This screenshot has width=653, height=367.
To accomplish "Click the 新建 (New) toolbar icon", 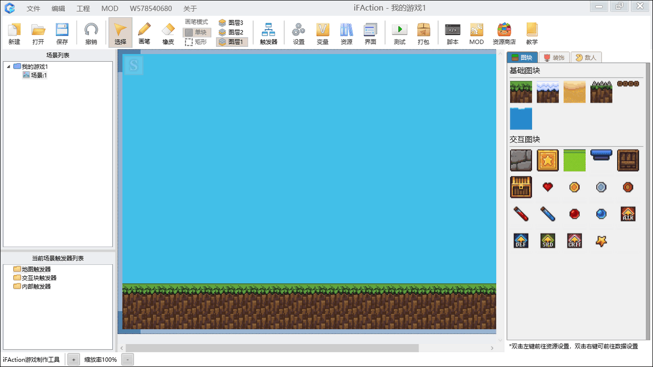I will click(x=14, y=34).
